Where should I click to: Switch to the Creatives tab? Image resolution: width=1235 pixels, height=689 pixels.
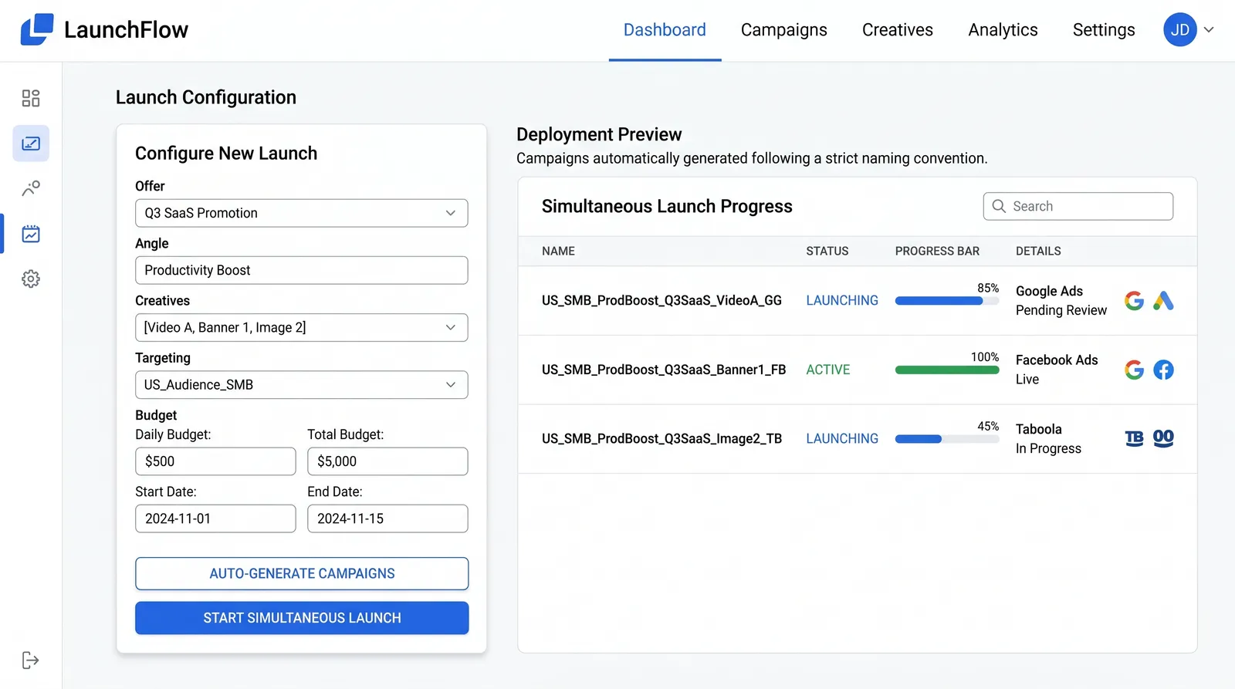[x=898, y=30]
